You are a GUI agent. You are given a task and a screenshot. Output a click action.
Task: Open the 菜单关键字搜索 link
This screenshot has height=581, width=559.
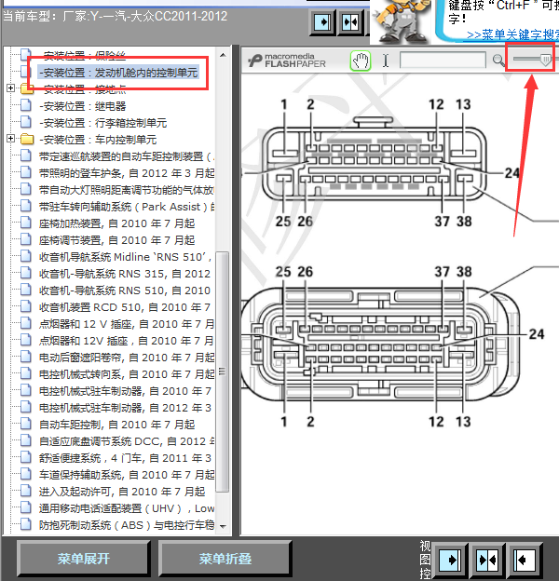(511, 34)
